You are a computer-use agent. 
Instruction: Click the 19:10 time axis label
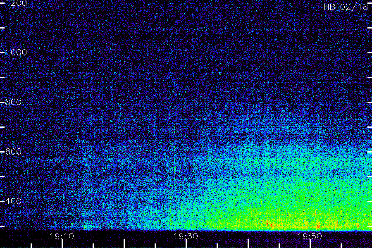[x=62, y=236]
